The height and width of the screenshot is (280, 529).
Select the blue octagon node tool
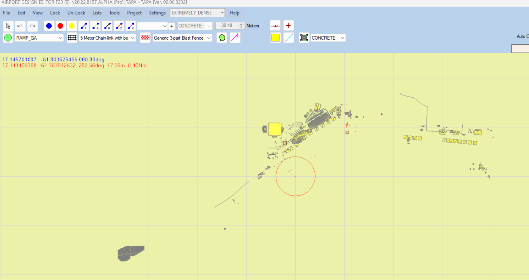tap(49, 26)
